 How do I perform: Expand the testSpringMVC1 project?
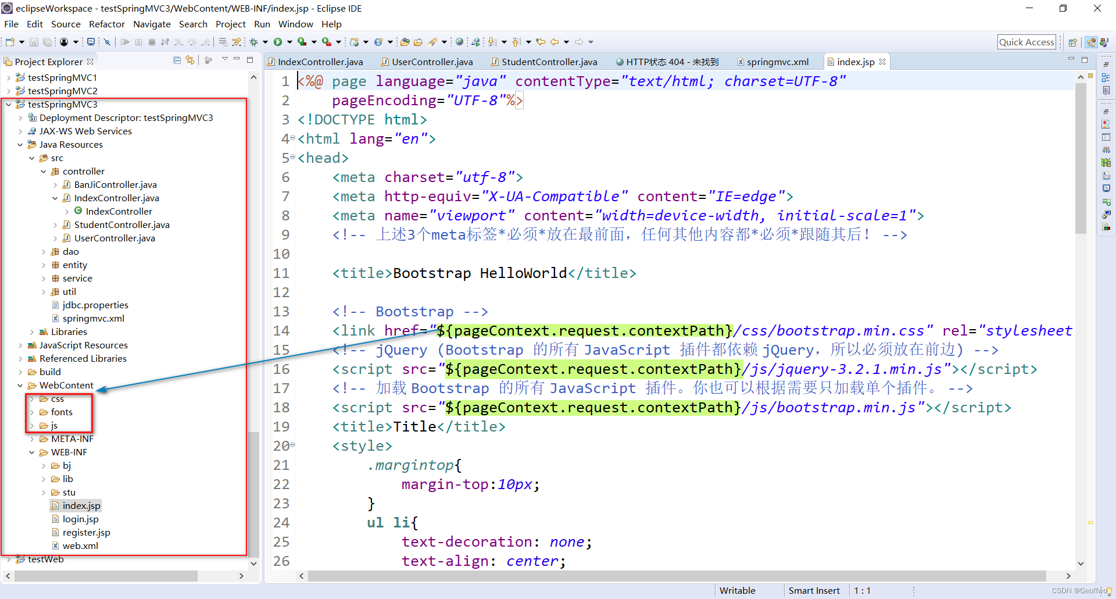tap(8, 77)
